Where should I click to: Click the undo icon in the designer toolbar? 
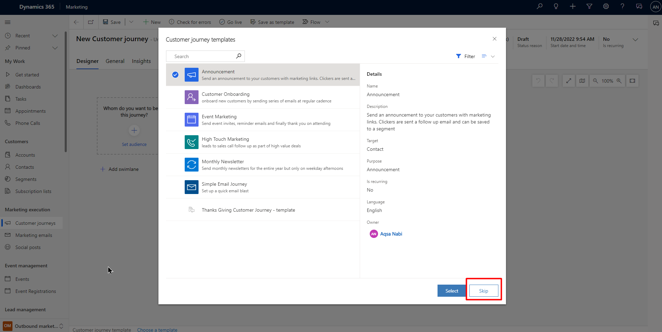tap(538, 81)
